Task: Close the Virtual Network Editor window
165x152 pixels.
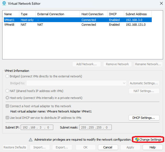Action: point(161,3)
